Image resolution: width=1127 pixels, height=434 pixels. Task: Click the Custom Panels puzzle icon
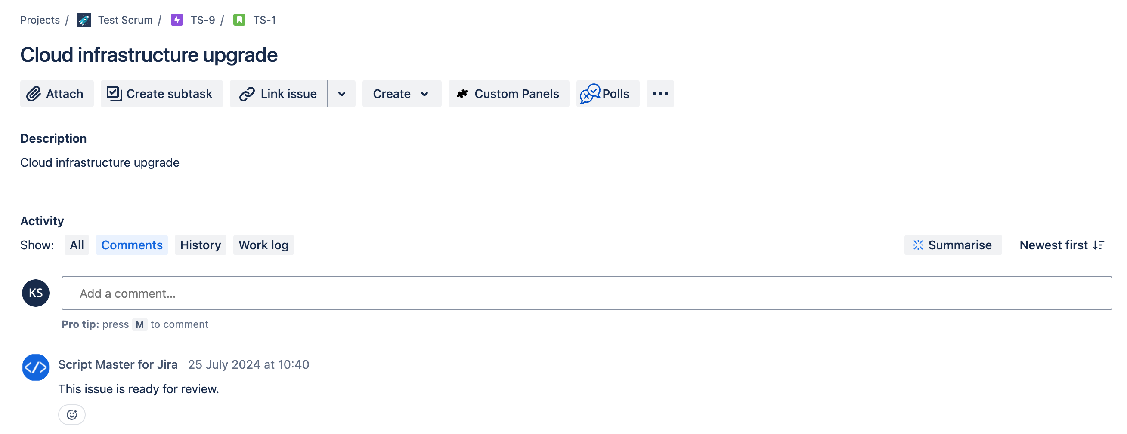[462, 94]
